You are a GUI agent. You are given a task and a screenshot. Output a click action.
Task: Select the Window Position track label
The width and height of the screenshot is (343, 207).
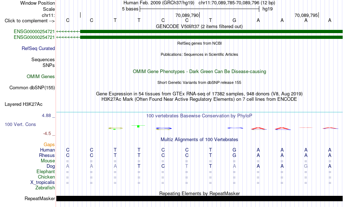[38, 3]
